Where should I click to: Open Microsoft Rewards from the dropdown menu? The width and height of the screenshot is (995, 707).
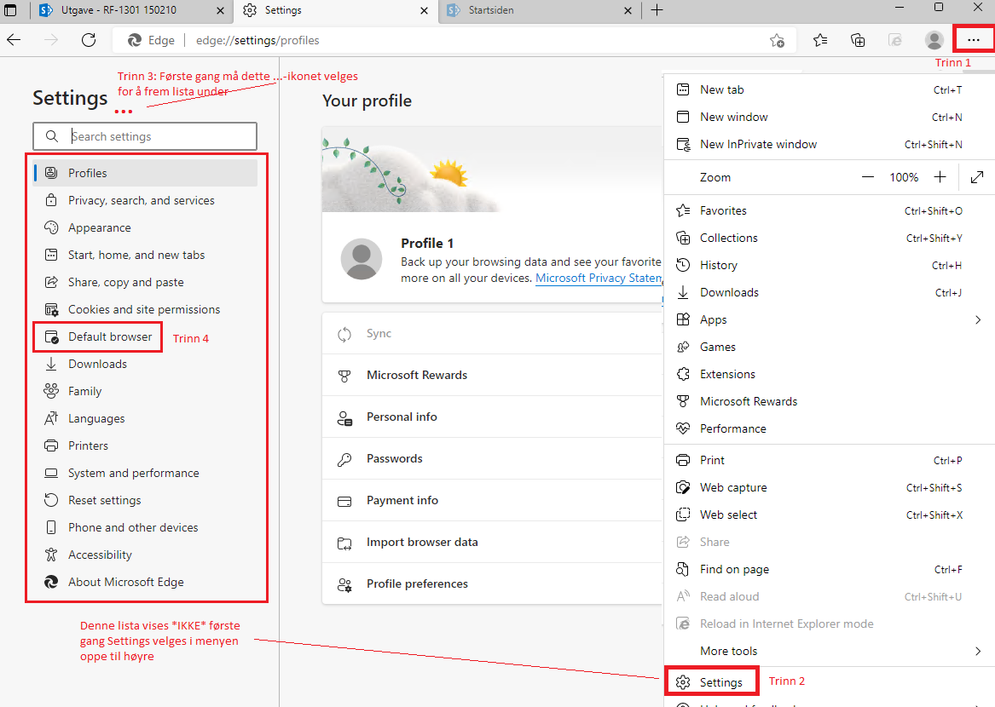[830, 402]
